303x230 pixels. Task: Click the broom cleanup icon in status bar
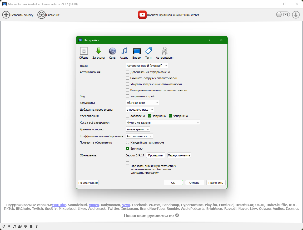[3, 226]
